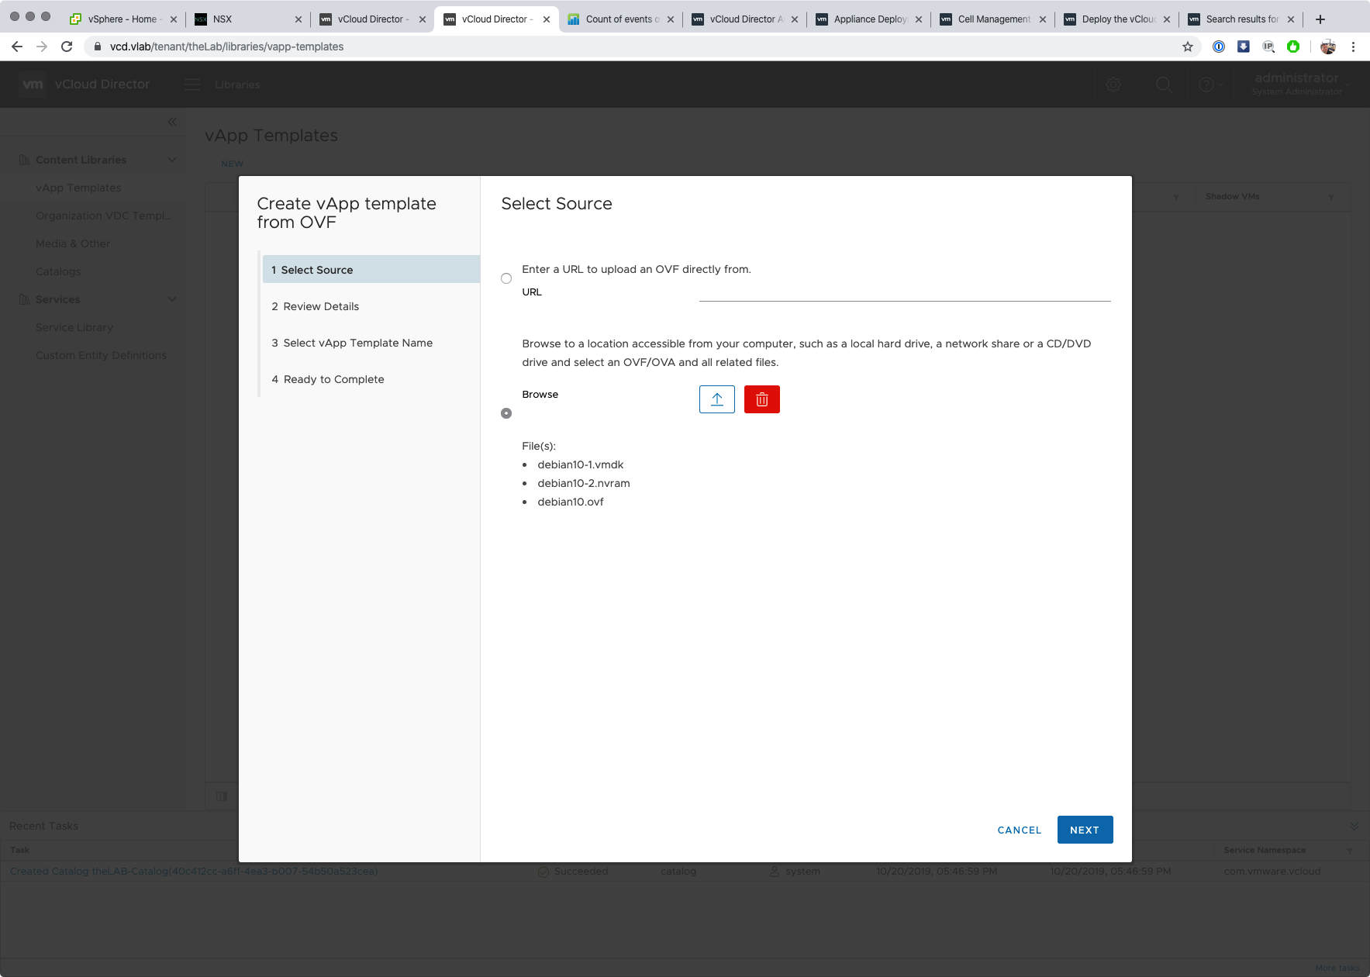The width and height of the screenshot is (1370, 977).
Task: Open the Chrome three-dot menu
Action: tap(1353, 47)
